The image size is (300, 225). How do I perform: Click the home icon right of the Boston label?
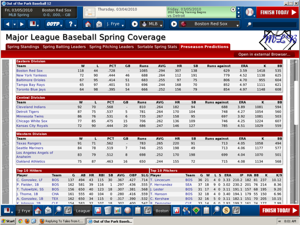click(176, 211)
